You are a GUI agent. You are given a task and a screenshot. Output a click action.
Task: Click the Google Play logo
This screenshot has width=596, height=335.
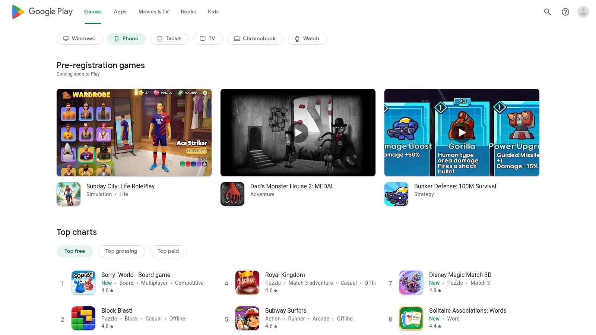coord(42,12)
